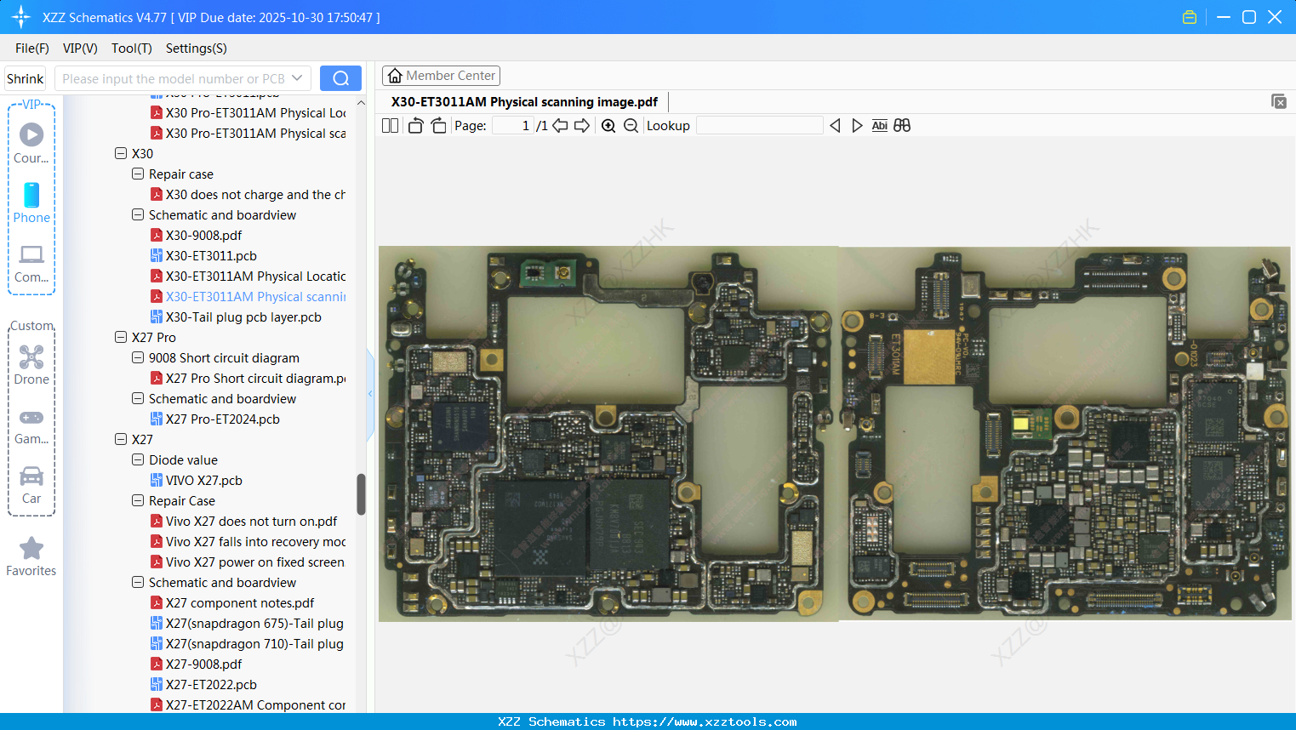Collapse the X27 Pro tree node

[x=121, y=338]
